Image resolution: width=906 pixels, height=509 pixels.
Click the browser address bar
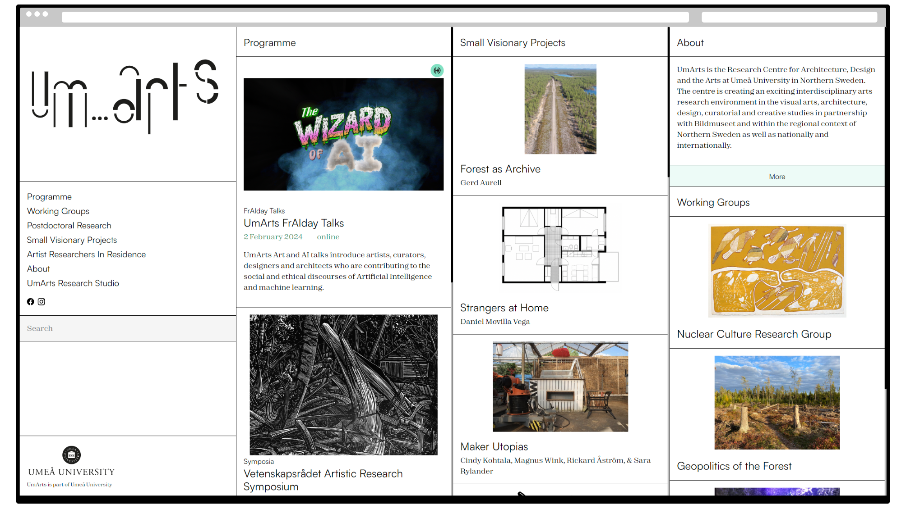tap(375, 17)
